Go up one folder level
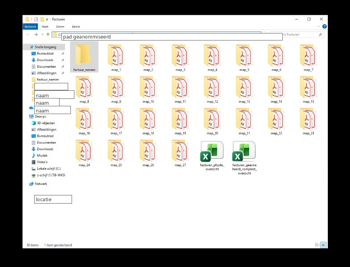 (x=48, y=35)
